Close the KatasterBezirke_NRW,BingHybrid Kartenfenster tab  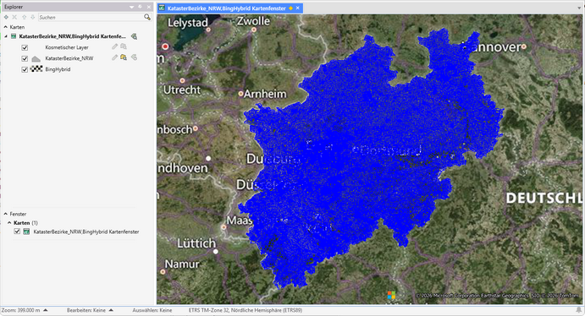[298, 8]
